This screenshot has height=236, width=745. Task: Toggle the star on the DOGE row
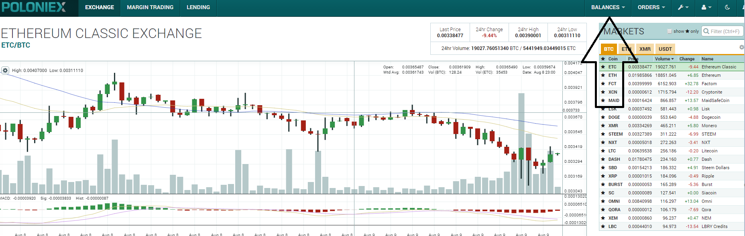pos(603,117)
